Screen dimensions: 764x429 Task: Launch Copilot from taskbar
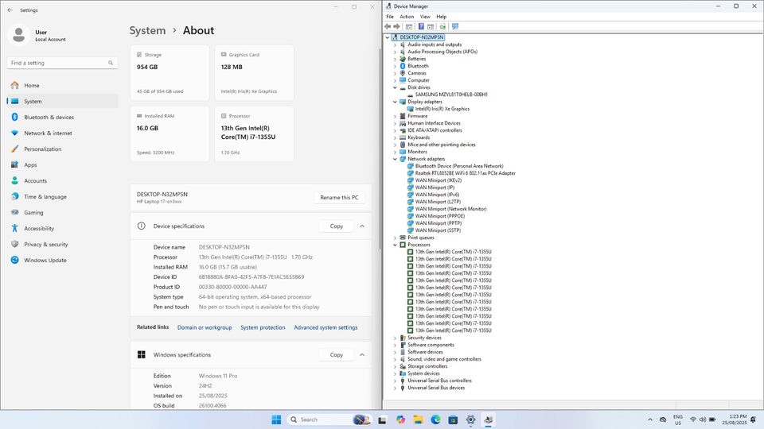pos(400,419)
